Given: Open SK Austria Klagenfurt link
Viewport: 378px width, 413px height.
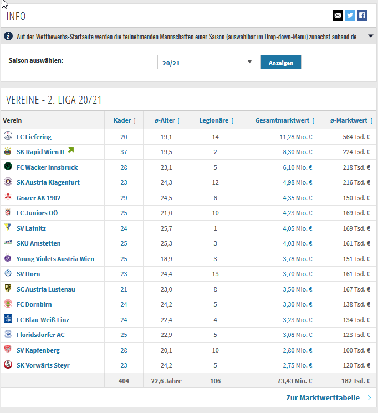Looking at the screenshot, I should (x=48, y=182).
